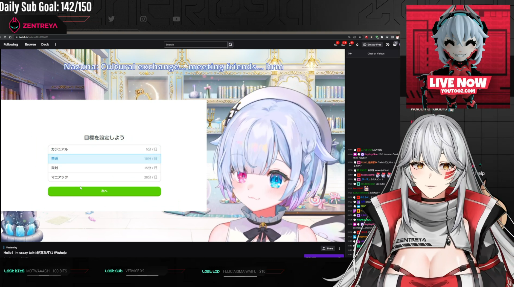Viewport: 514px width, 287px height.
Task: Click the Twitter bird icon in overlay
Action: click(x=111, y=19)
